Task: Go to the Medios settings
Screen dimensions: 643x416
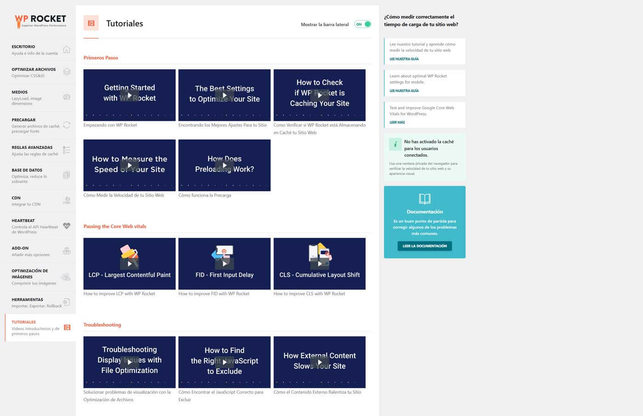Action: [x=40, y=97]
